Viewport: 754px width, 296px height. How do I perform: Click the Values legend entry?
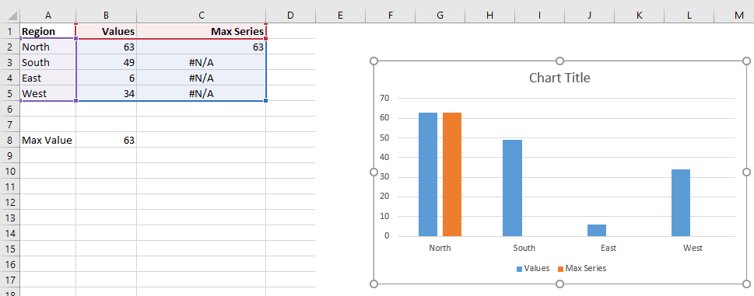[x=533, y=268]
